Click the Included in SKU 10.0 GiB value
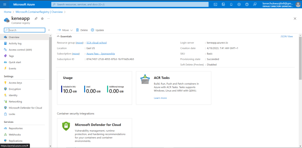The image size is (302, 148). tap(70, 91)
